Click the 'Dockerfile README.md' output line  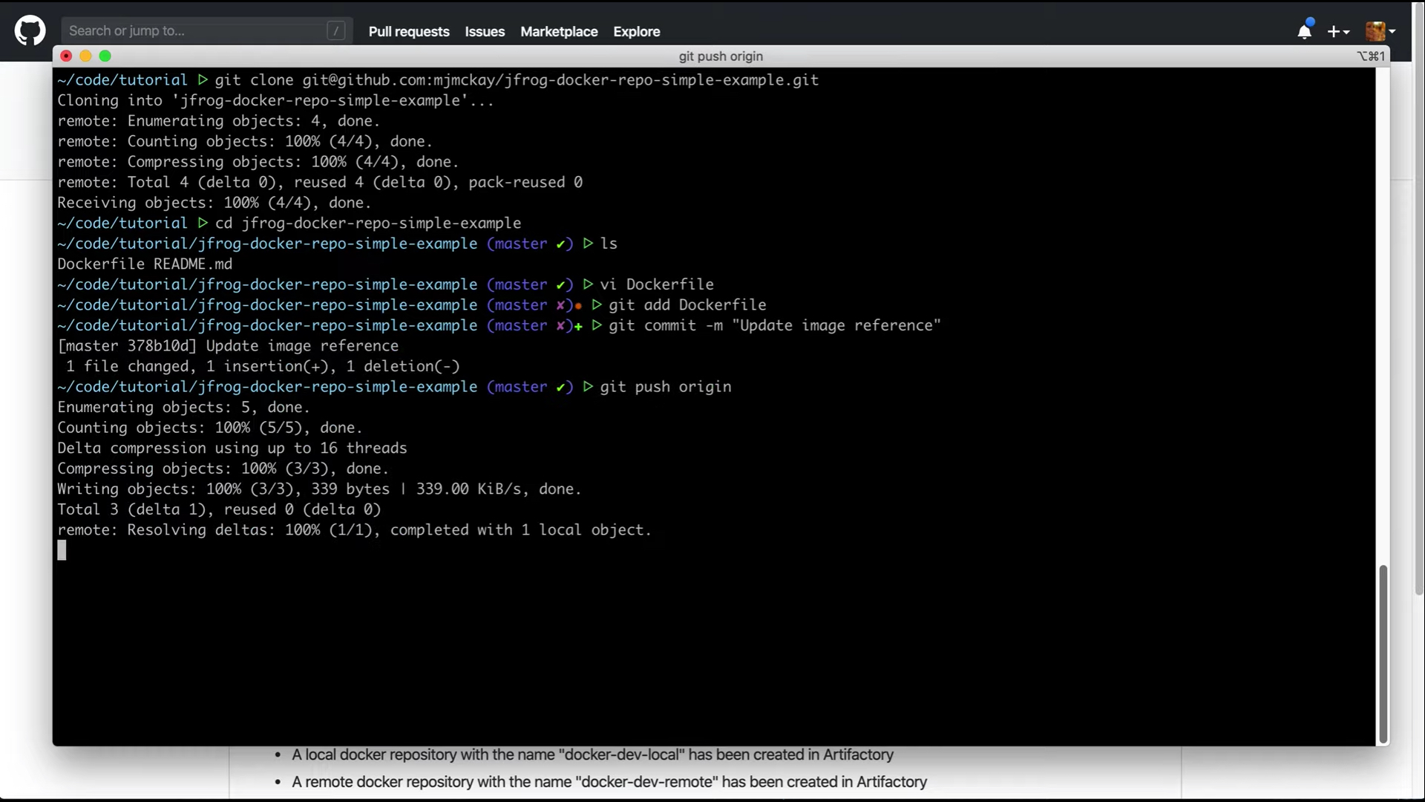coord(145,264)
